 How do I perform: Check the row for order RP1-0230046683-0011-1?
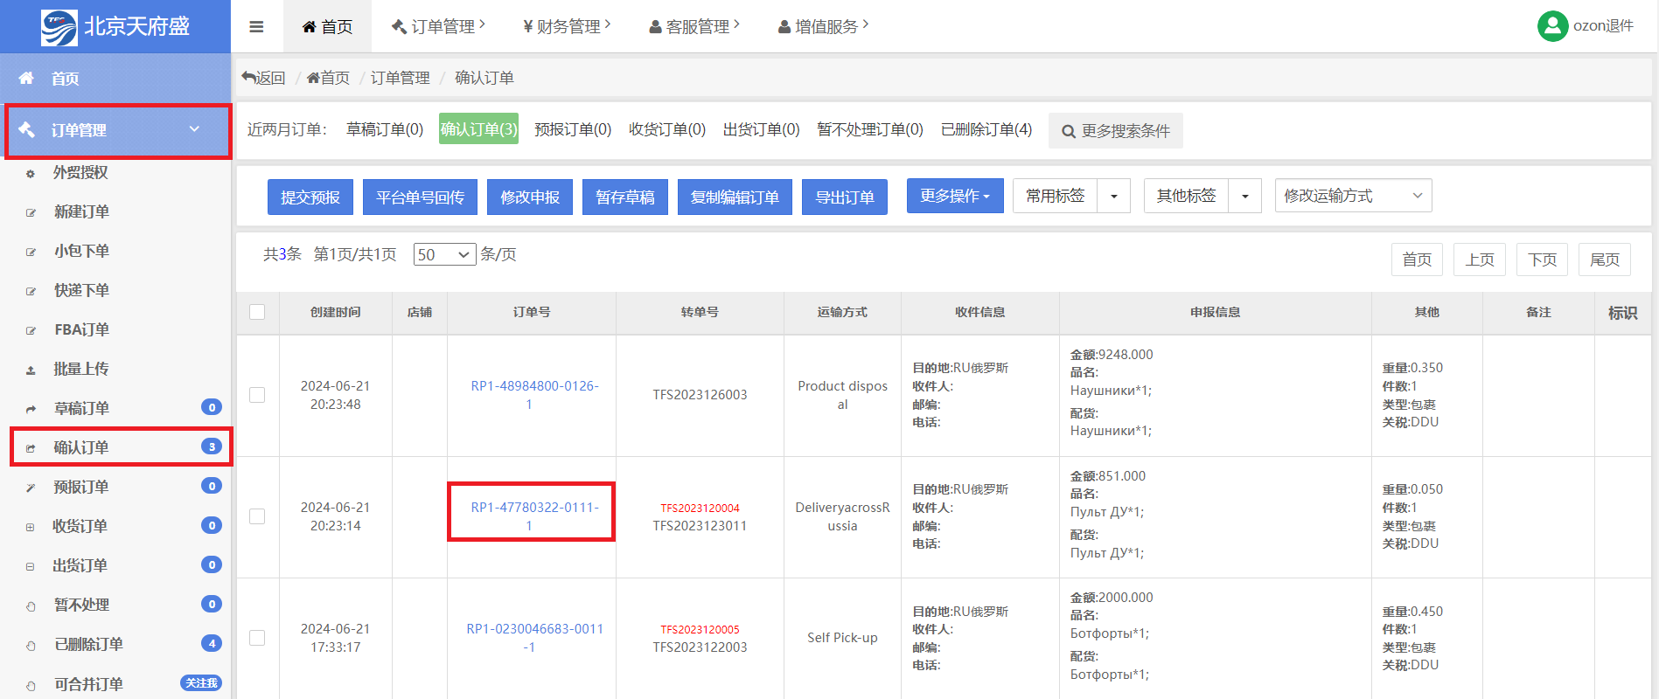pos(257,638)
